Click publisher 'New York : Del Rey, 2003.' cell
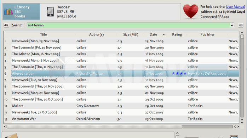The height and width of the screenshot is (138, 247). pyautogui.click(x=207, y=73)
